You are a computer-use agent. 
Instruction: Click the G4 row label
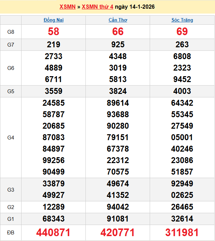click(x=11, y=137)
